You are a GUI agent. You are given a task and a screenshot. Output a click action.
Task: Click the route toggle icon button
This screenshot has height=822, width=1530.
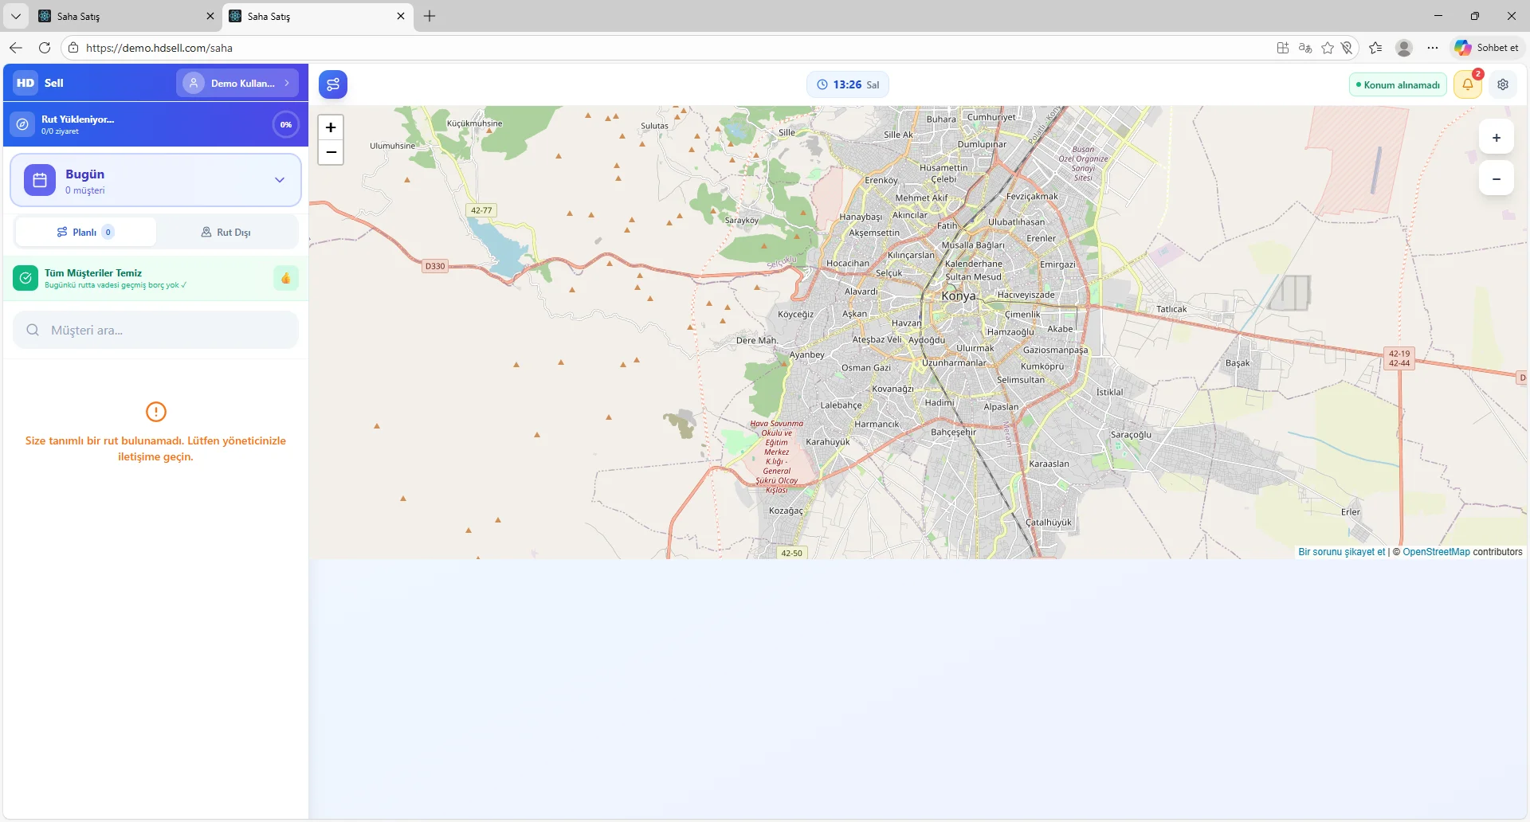333,84
